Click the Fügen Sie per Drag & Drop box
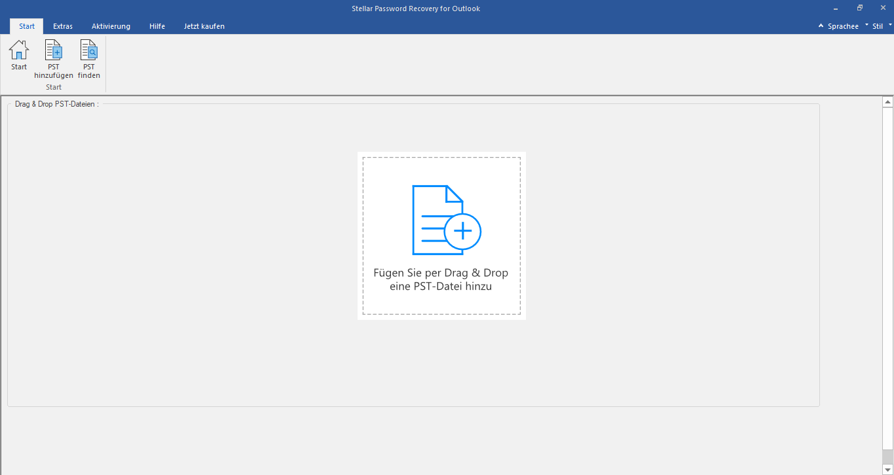 (x=441, y=236)
